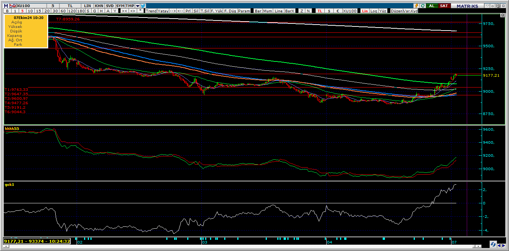The width and height of the screenshot is (509, 251).
Task: Select the H weekly period button
Action: (101, 11)
